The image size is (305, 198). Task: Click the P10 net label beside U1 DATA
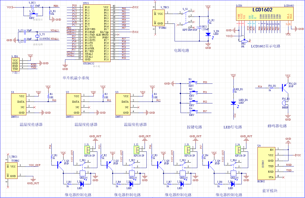(54, 100)
